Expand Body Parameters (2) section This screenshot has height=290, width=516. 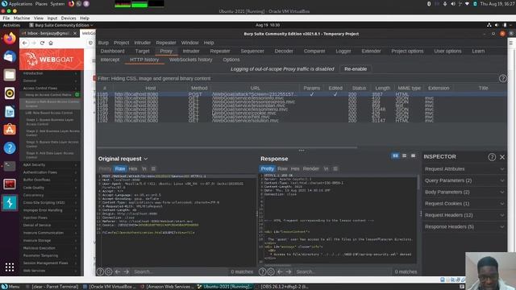(x=464, y=192)
